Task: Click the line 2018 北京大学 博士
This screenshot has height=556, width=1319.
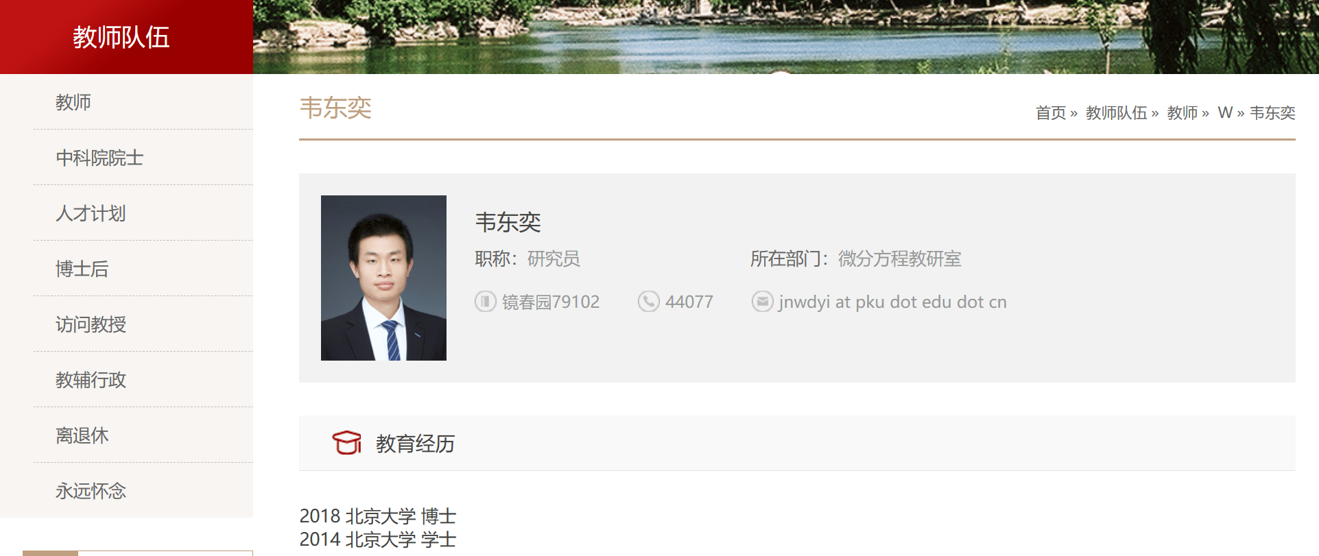Action: (378, 516)
